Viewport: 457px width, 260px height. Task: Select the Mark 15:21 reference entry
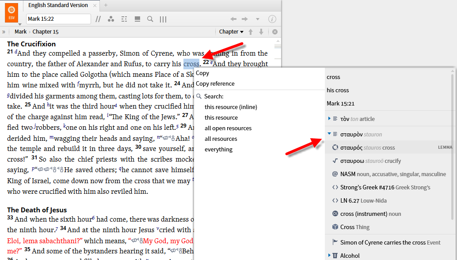point(340,103)
